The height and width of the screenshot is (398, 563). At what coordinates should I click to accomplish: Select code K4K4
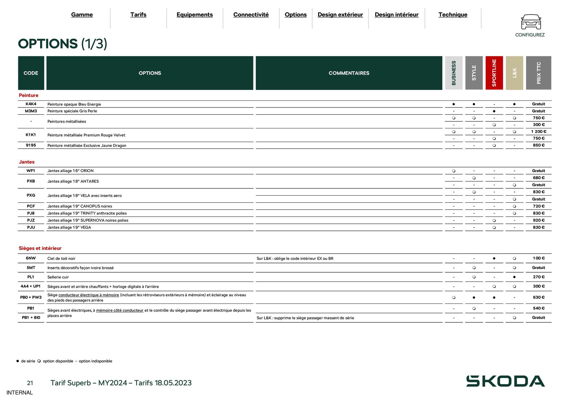(31, 104)
